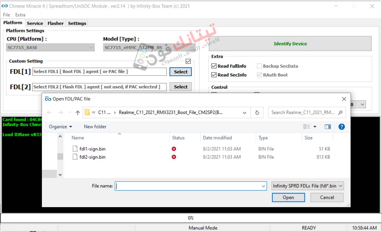
Task: Click the 0% progress bar
Action: coord(191,218)
